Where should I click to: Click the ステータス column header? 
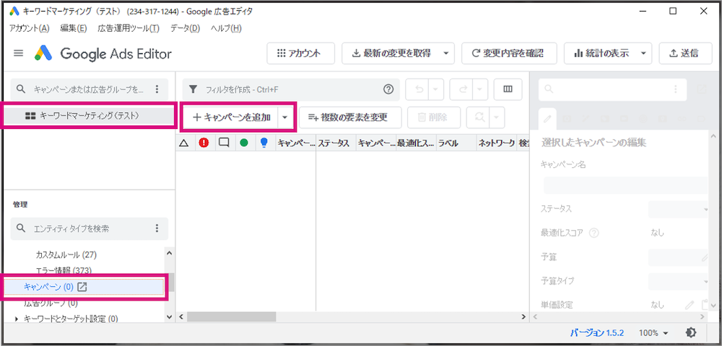tap(336, 143)
